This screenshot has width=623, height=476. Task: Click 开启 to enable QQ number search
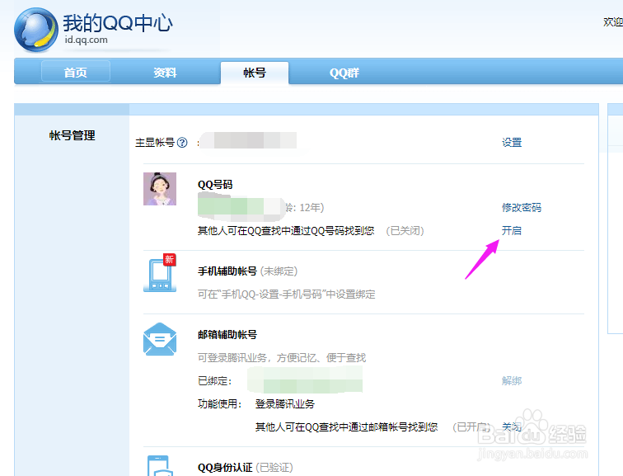512,231
